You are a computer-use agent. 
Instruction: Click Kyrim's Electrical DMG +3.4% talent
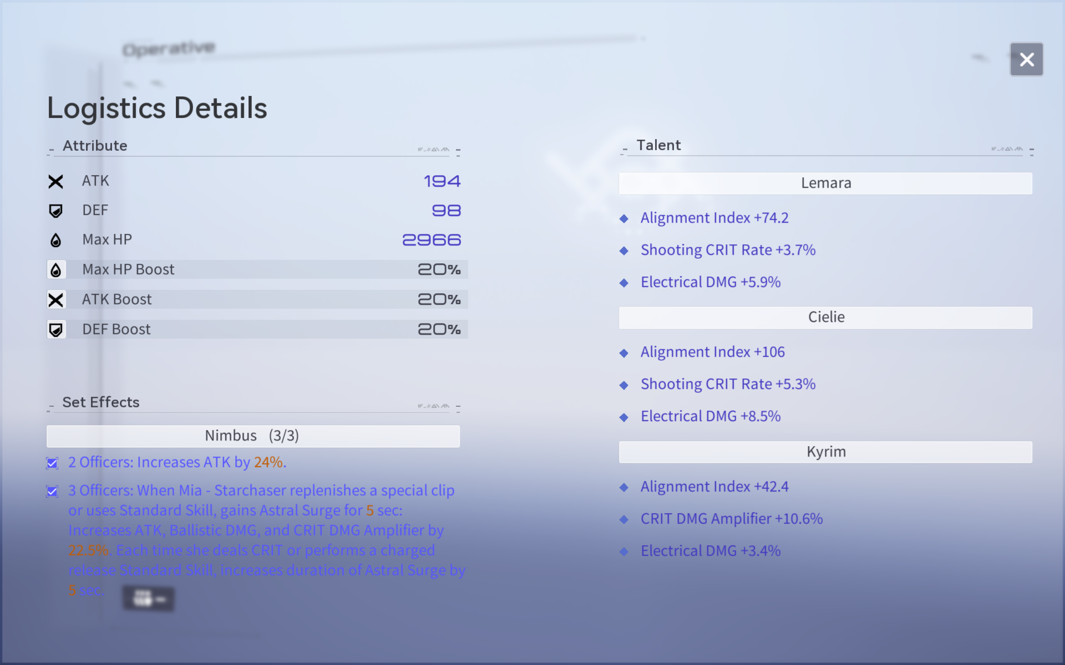pyautogui.click(x=710, y=551)
